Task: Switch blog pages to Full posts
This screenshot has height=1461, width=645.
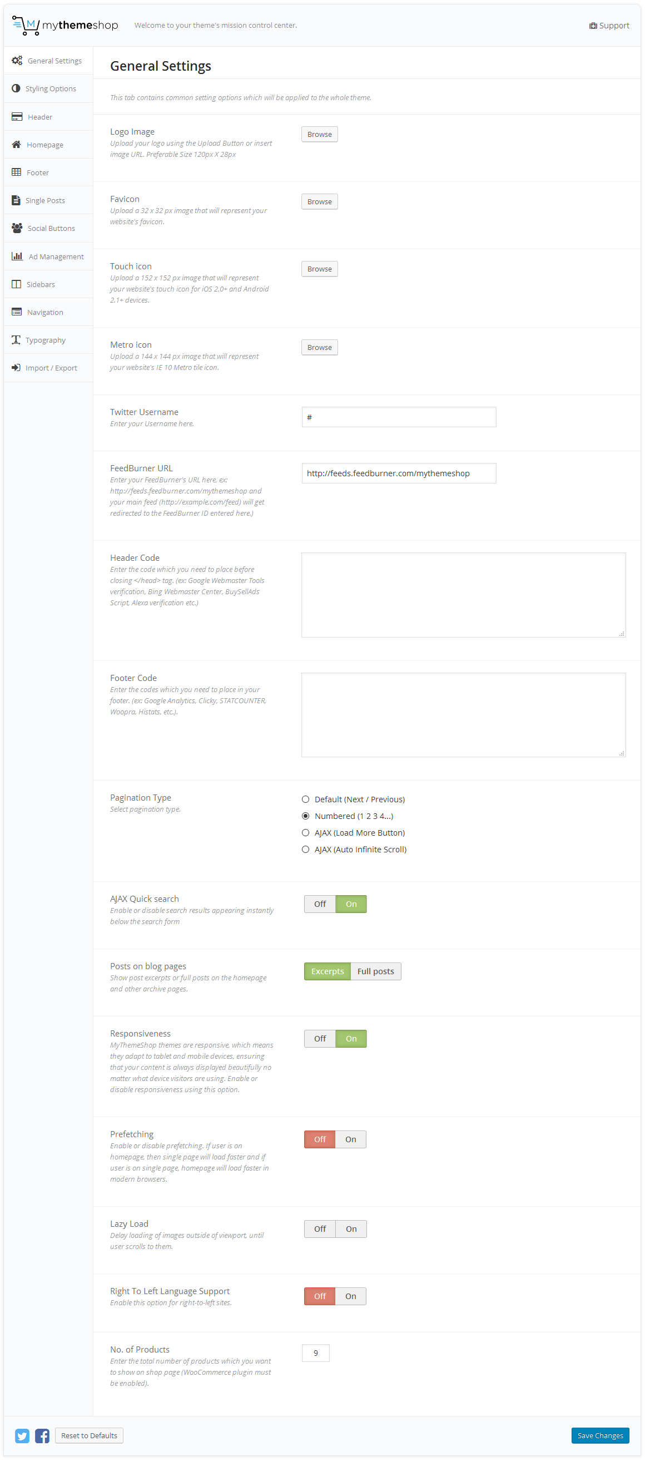Action: [375, 971]
